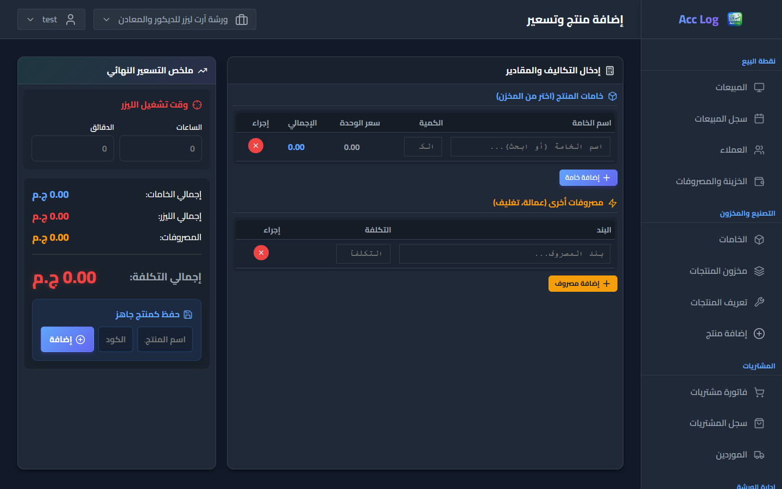Click the إجمالي الليزر 0.00 value
This screenshot has width=782, height=489.
51,217
